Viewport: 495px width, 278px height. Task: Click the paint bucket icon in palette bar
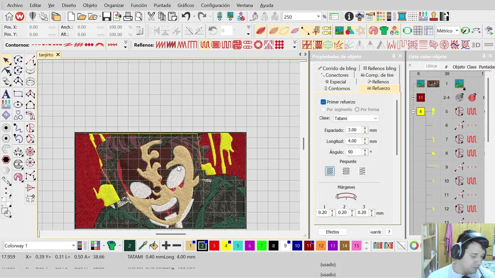(154, 246)
